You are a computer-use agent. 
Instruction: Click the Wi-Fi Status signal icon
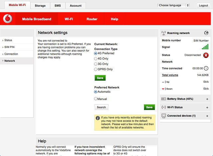(x=163, y=107)
